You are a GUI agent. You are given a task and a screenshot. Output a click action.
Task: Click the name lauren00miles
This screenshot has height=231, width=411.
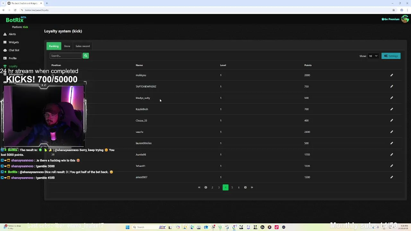click(144, 143)
